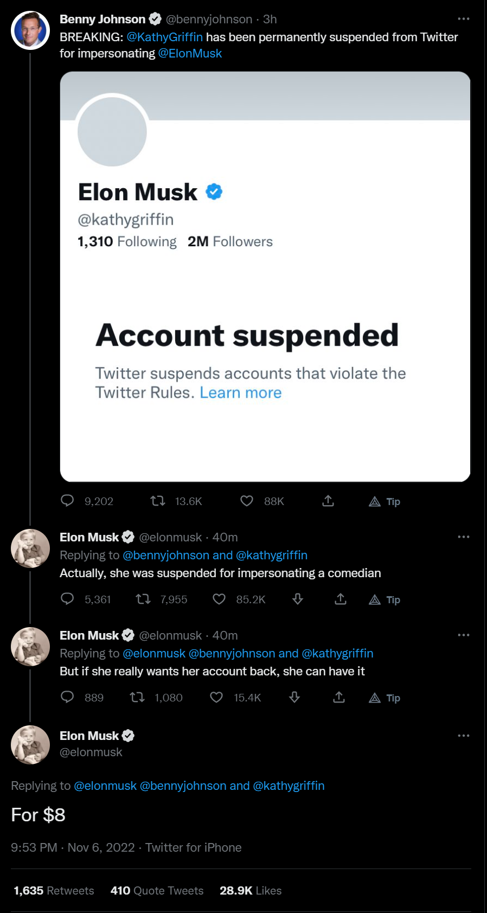The height and width of the screenshot is (913, 487).
Task: Open more options on Benny Johnson's tweet
Action: (463, 19)
